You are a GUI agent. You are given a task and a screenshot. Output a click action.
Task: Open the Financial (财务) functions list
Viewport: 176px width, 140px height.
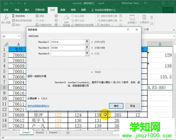click(17, 25)
